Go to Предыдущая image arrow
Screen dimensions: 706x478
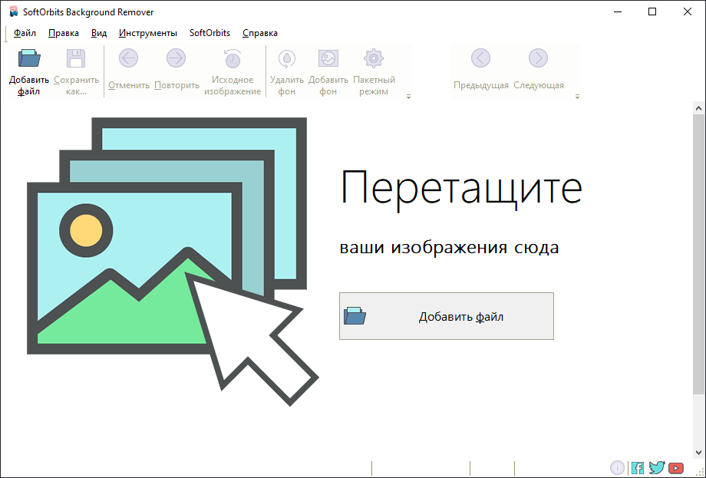pyautogui.click(x=481, y=58)
